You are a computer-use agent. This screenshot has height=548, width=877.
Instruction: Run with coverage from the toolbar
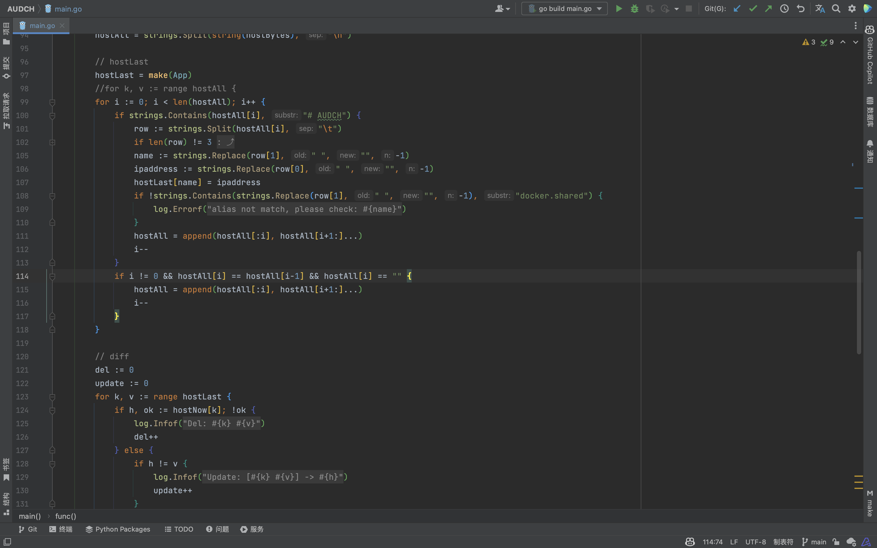click(x=650, y=9)
